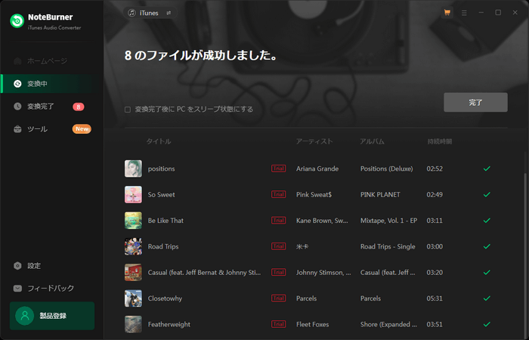Click the Casual track album art
529x340 pixels.
point(133,273)
